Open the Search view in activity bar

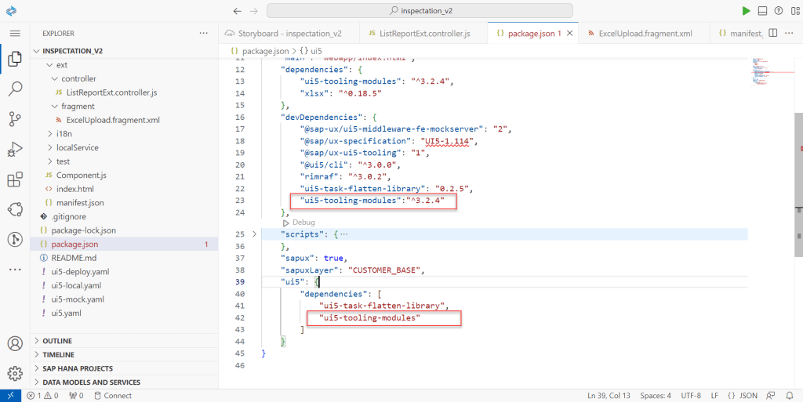click(x=14, y=89)
